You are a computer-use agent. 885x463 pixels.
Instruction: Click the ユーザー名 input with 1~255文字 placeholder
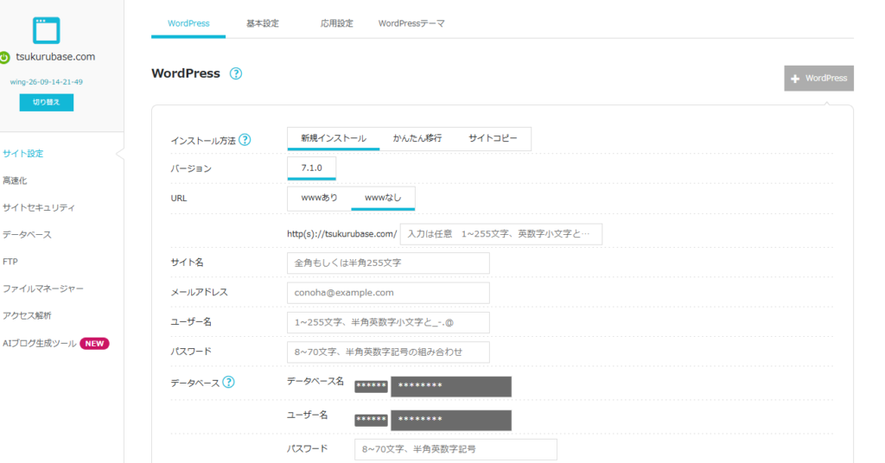coord(388,322)
